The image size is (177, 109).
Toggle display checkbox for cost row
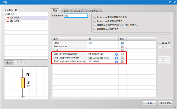pos(122,50)
